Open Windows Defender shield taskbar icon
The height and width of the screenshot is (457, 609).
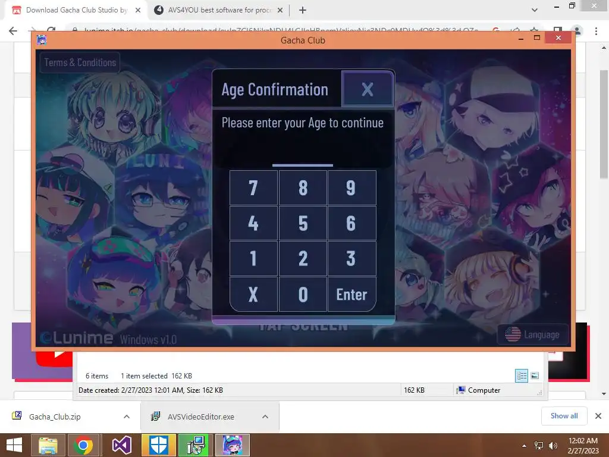(x=158, y=445)
